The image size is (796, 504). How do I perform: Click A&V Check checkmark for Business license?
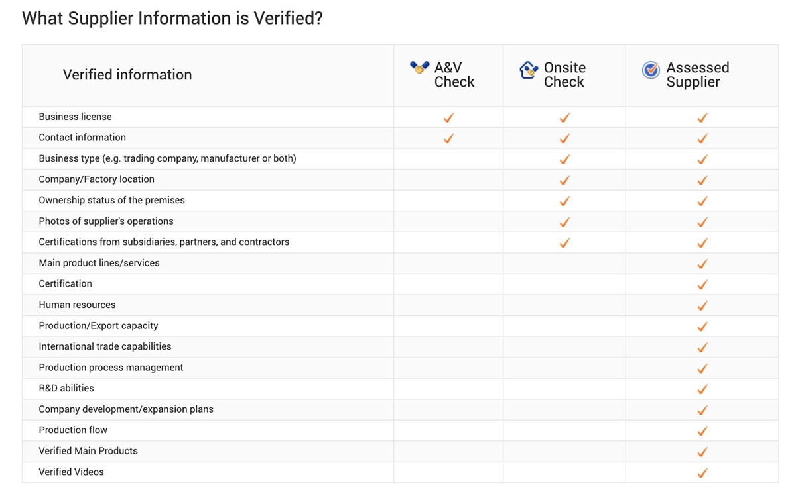coord(448,118)
